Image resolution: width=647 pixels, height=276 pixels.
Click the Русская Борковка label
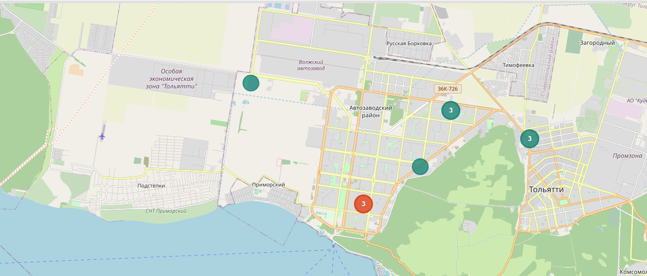pyautogui.click(x=409, y=43)
